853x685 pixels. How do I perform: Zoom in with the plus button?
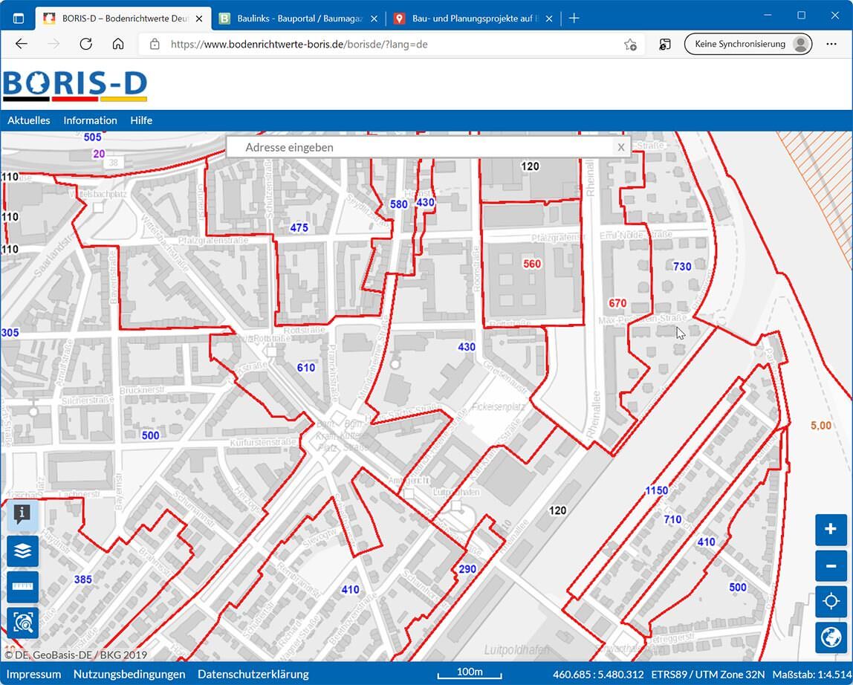[x=831, y=530]
